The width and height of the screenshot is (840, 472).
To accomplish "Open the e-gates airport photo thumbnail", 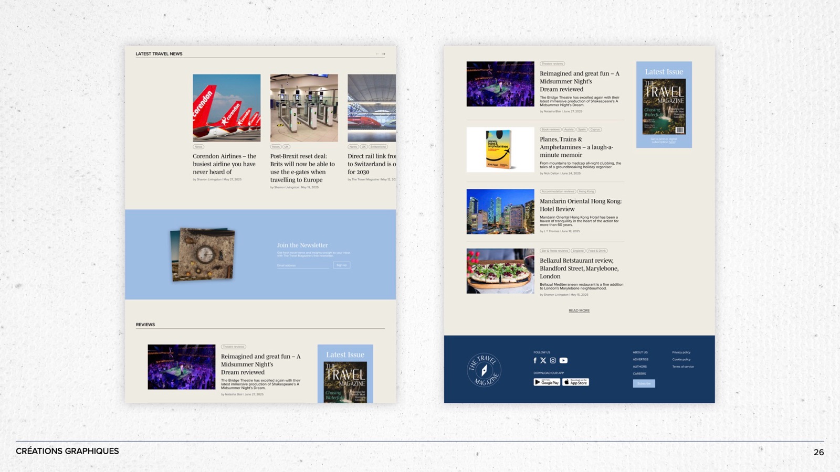I will click(304, 108).
